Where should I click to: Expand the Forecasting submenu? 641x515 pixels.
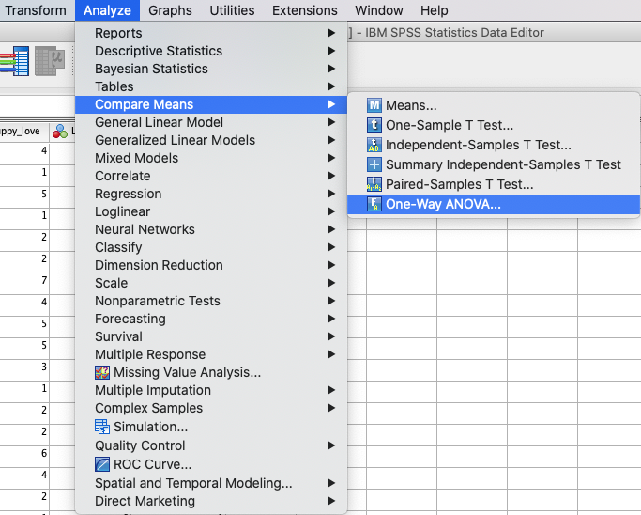click(211, 319)
